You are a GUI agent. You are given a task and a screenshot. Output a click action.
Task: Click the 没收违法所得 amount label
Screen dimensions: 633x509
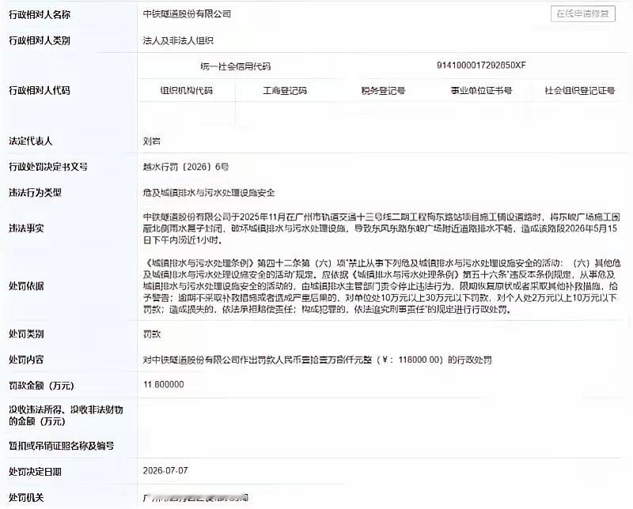pyautogui.click(x=66, y=416)
